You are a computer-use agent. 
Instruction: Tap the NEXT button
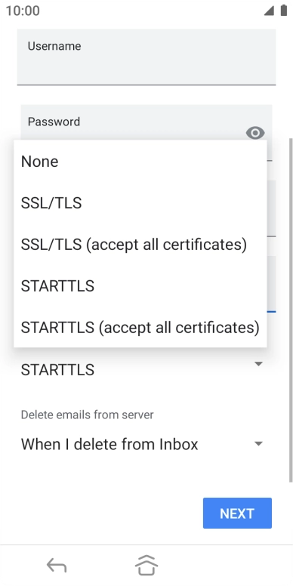click(237, 513)
